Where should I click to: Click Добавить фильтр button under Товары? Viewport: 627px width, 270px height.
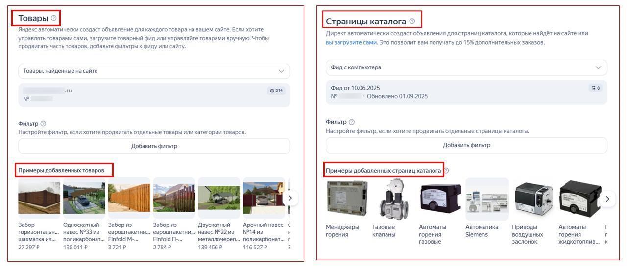(154, 146)
